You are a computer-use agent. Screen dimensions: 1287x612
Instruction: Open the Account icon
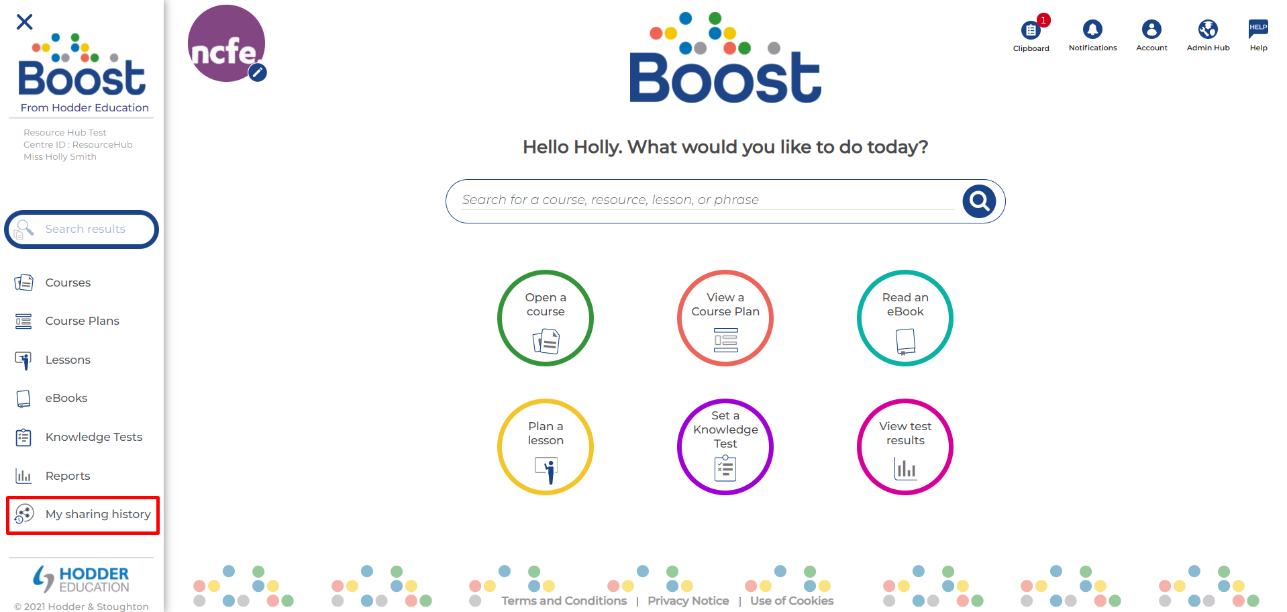coord(1151,30)
